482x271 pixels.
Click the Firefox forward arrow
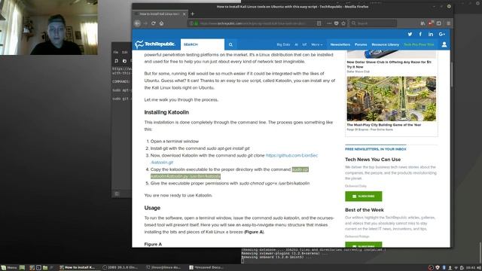pyautogui.click(x=145, y=23)
